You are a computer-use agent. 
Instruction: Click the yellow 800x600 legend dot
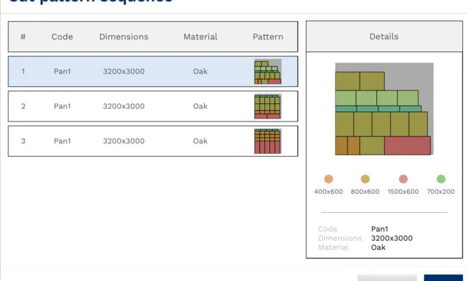point(365,179)
